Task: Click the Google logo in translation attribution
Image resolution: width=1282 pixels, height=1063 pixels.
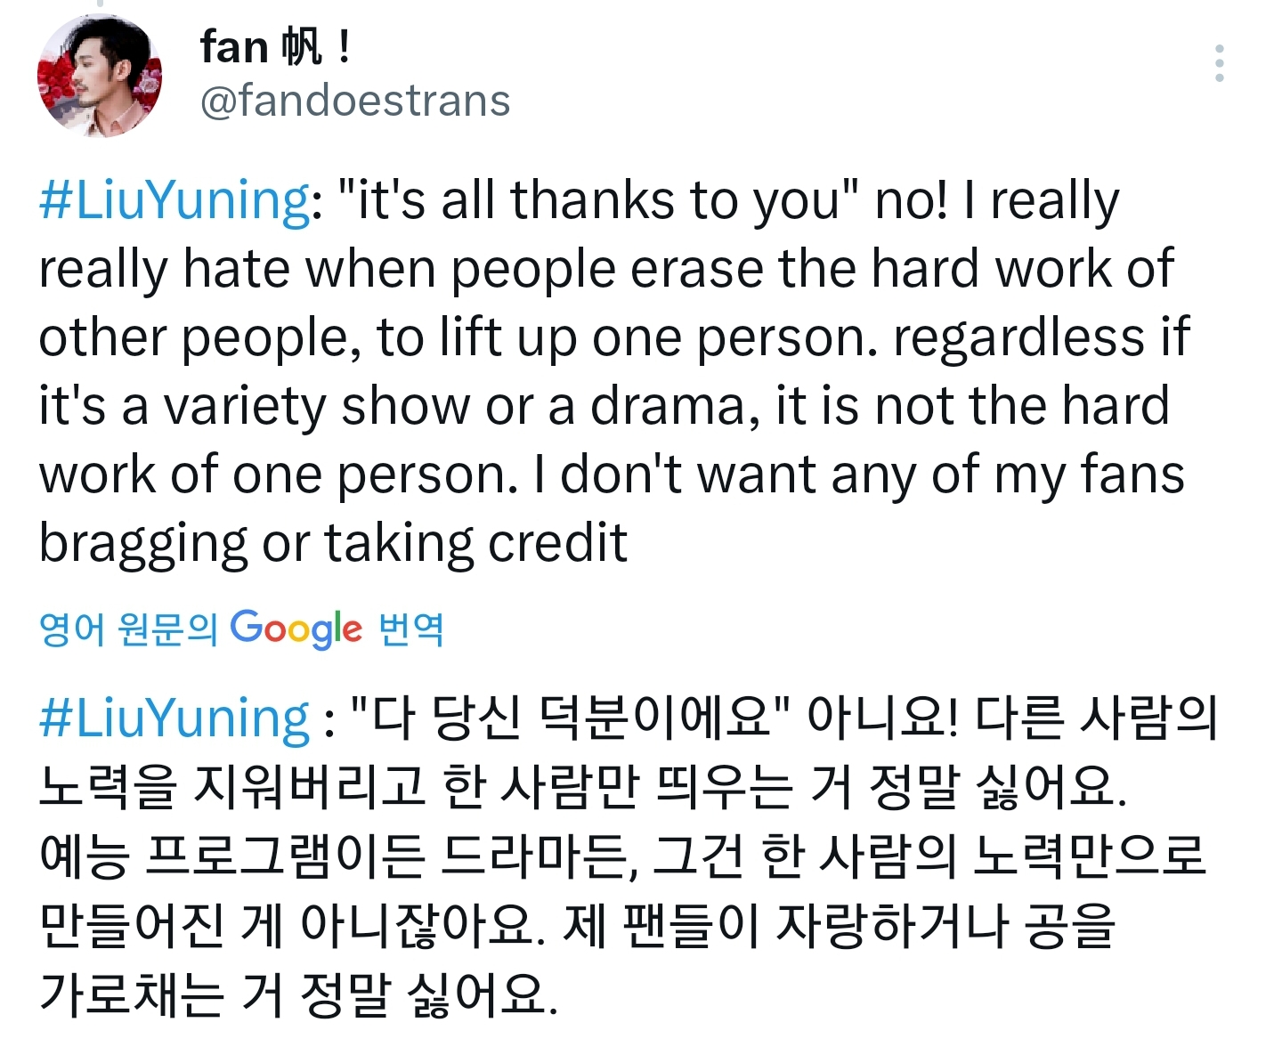Action: point(296,629)
